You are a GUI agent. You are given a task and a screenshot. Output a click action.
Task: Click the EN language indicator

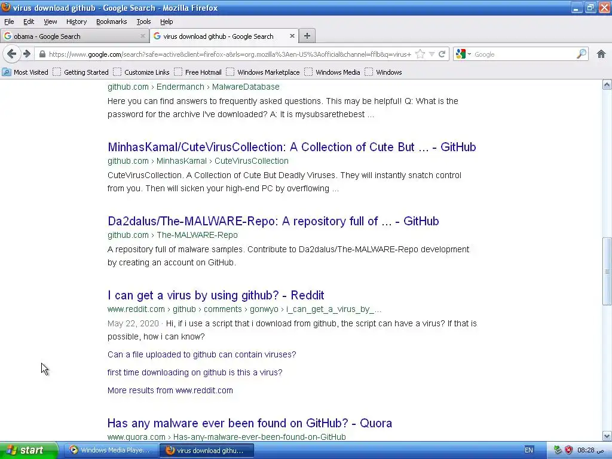pos(529,451)
